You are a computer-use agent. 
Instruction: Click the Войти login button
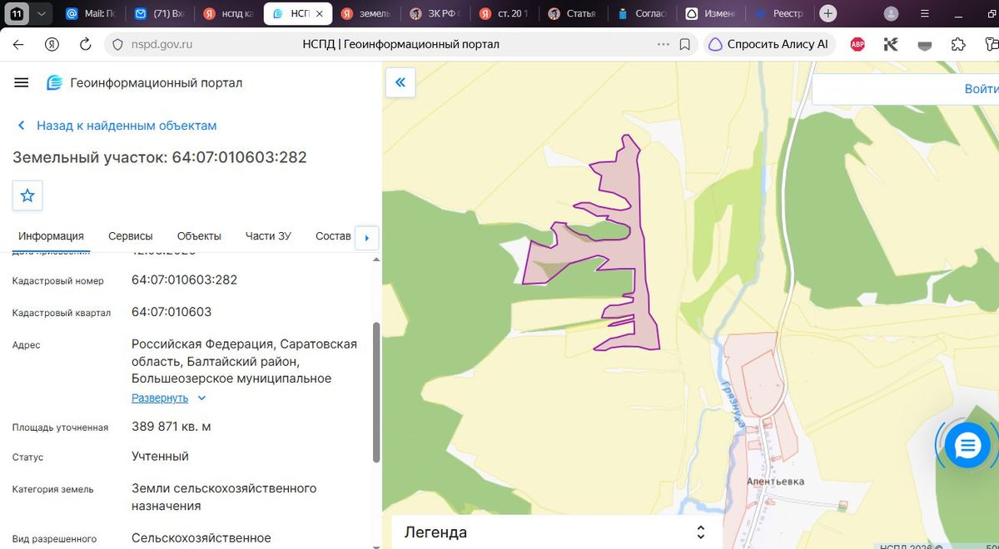pos(982,89)
